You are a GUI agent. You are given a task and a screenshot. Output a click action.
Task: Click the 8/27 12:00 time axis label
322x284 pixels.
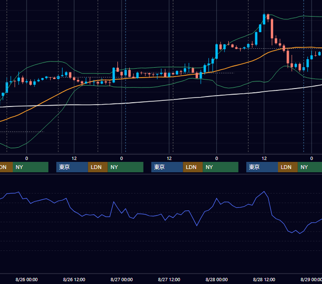169,279
